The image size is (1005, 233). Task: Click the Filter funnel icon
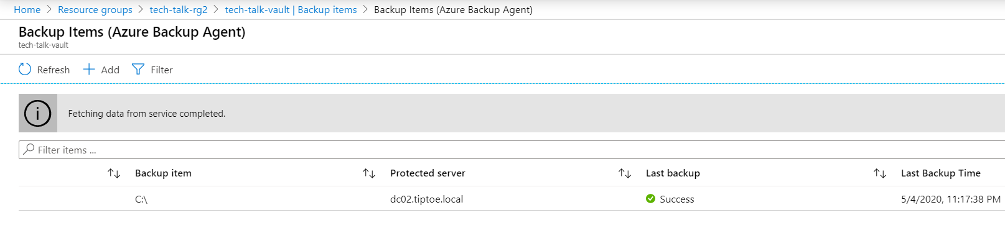pyautogui.click(x=138, y=69)
